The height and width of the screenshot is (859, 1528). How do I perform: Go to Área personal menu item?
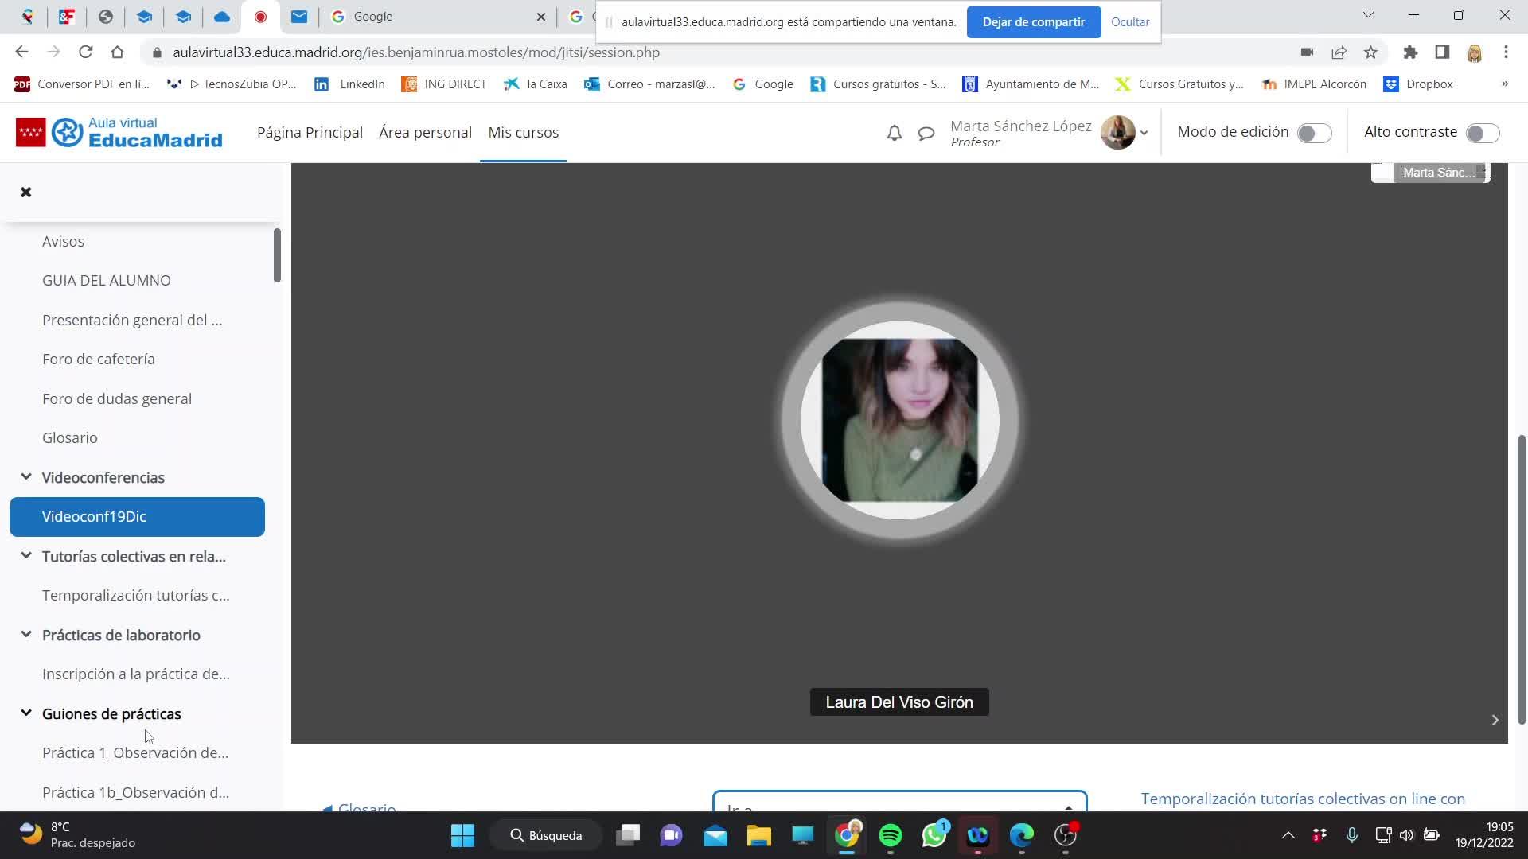425,133
